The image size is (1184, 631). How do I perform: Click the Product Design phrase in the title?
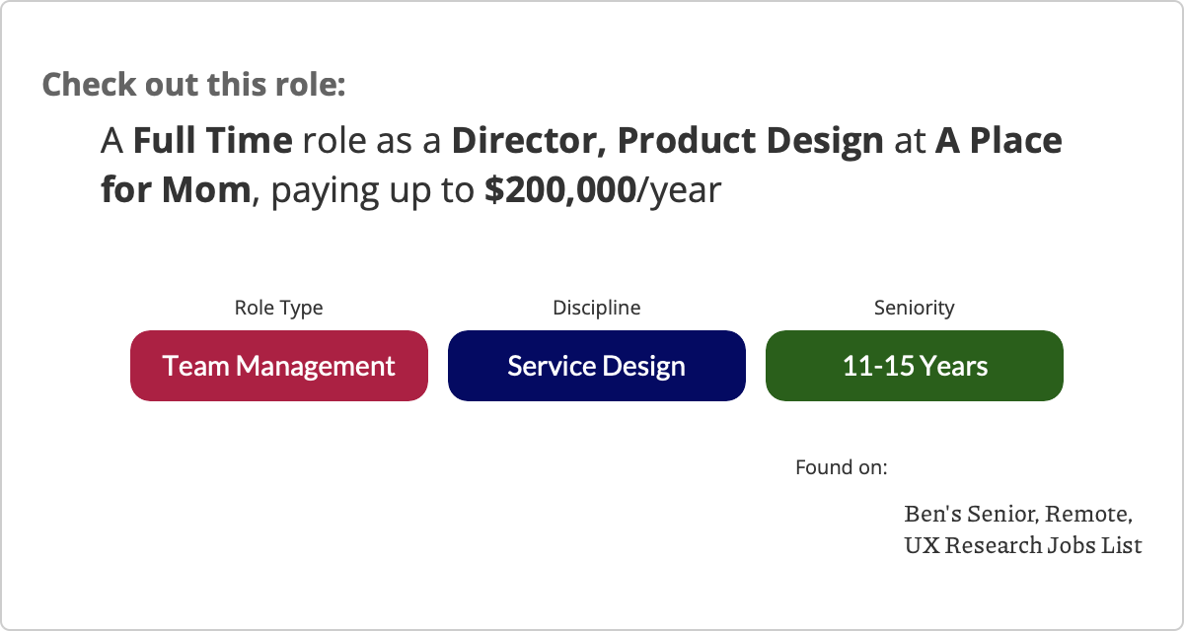(x=750, y=142)
